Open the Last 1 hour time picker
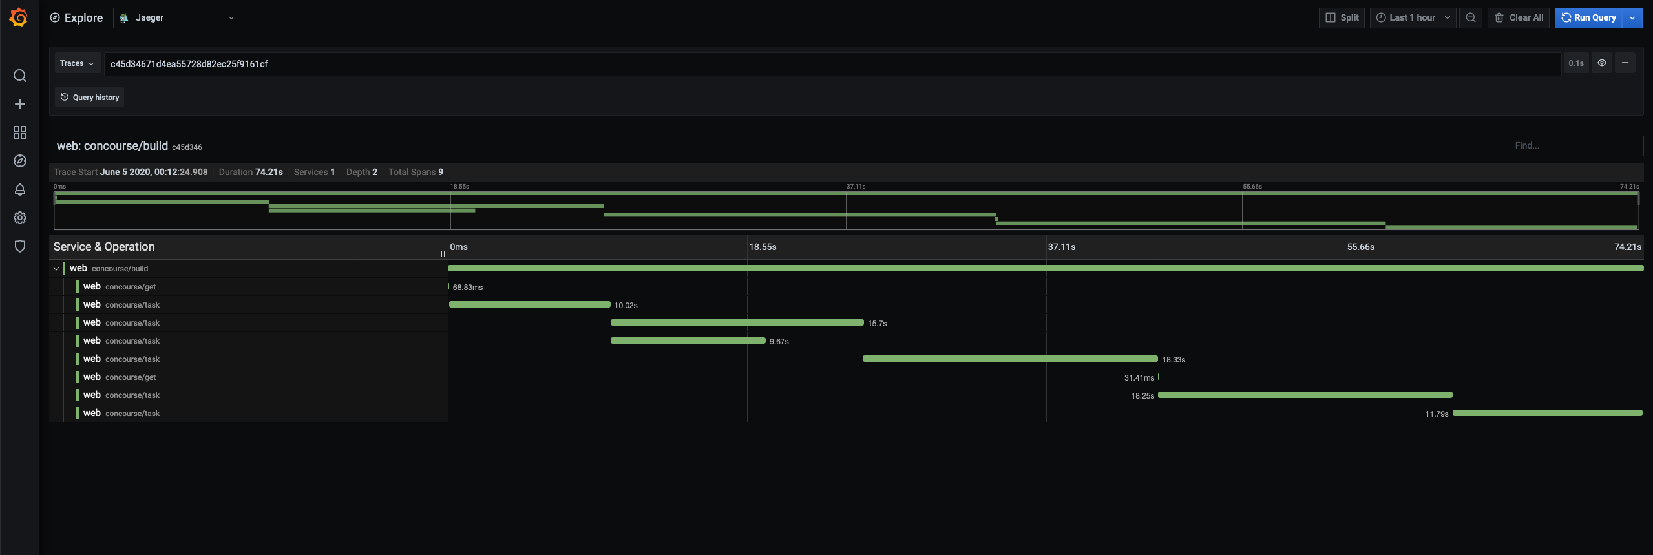This screenshot has height=555, width=1653. [1413, 18]
